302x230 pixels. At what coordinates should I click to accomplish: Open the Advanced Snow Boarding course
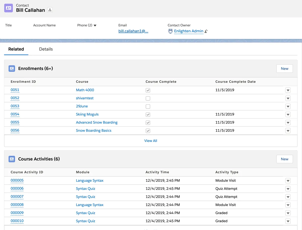pyautogui.click(x=97, y=122)
